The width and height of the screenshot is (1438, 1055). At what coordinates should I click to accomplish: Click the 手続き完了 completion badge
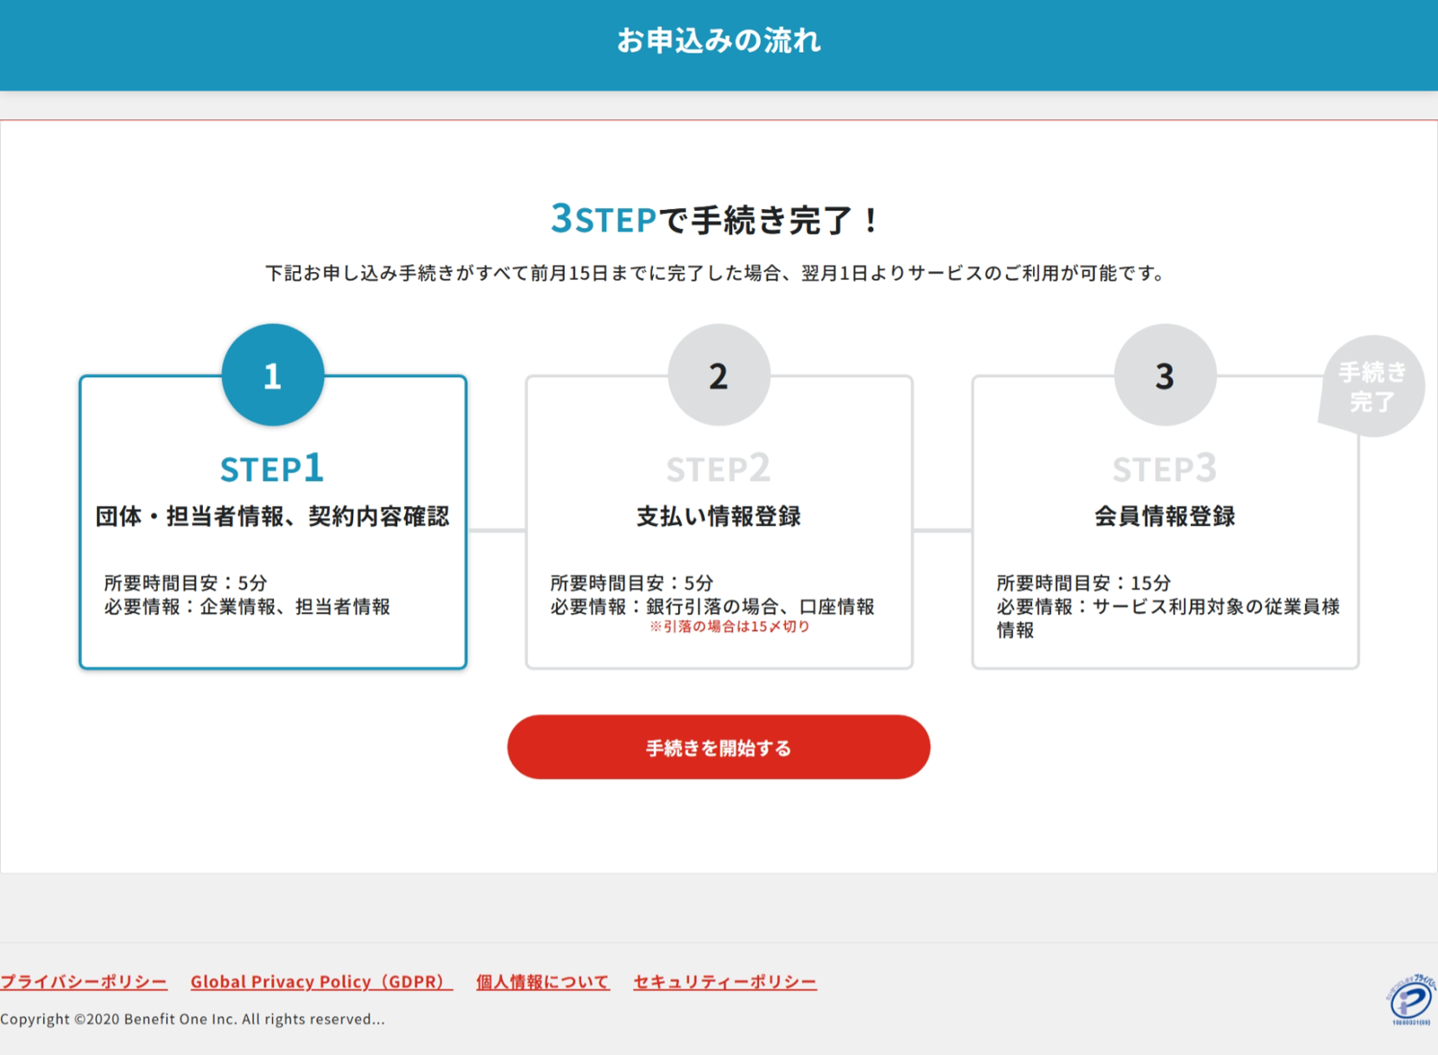[x=1371, y=387]
